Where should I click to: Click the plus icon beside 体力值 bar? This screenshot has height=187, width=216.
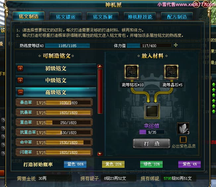coord(176,45)
